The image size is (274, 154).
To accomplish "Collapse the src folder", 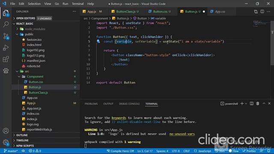I will tap(17, 71).
